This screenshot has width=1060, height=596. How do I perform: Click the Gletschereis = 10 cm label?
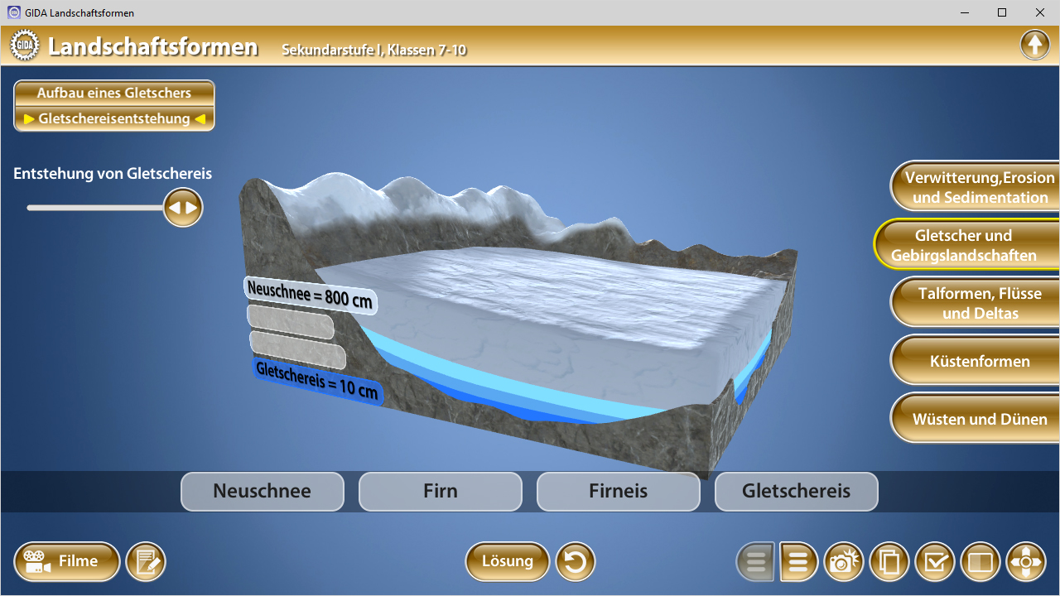click(318, 382)
